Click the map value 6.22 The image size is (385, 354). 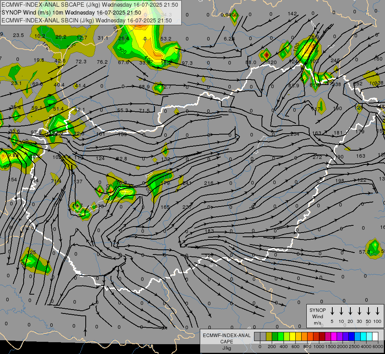(229, 39)
